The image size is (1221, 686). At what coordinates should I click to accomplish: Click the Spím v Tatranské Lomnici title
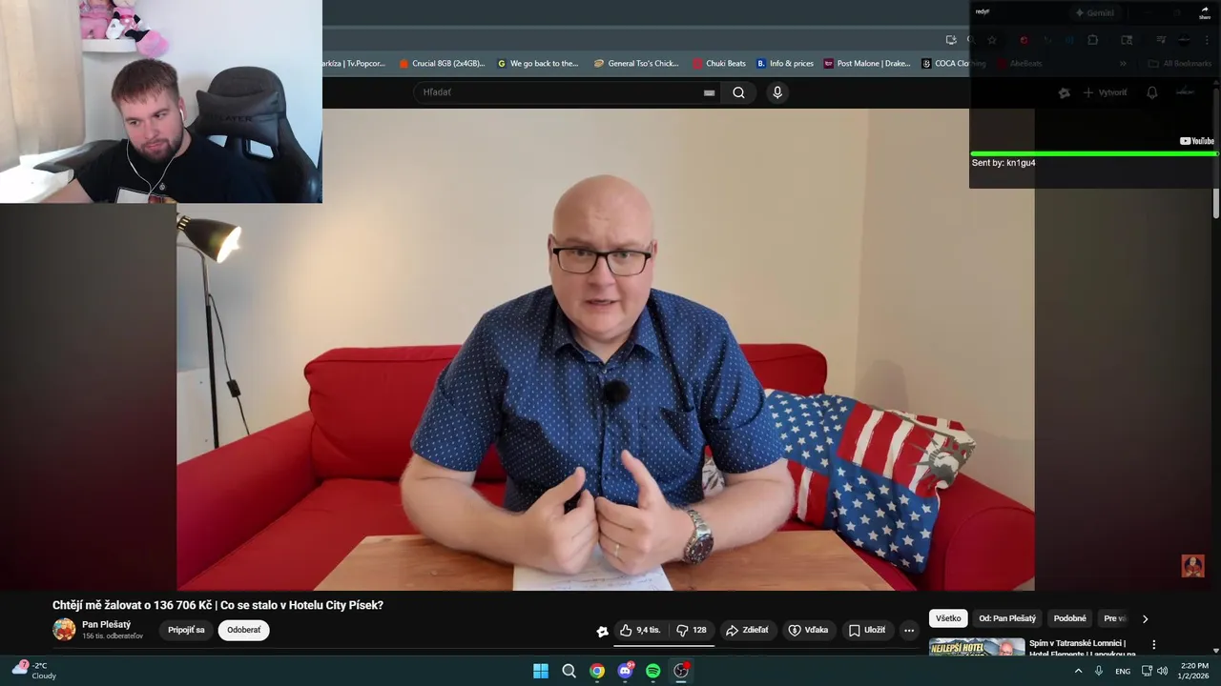click(1083, 648)
